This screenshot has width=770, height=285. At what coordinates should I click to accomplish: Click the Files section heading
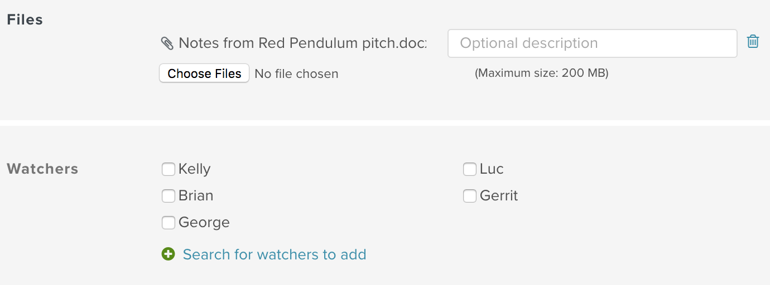(25, 20)
